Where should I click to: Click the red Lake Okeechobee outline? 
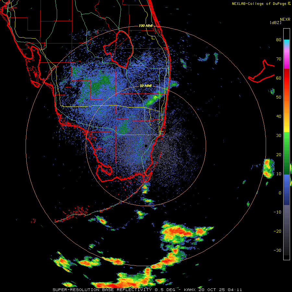click(118, 50)
